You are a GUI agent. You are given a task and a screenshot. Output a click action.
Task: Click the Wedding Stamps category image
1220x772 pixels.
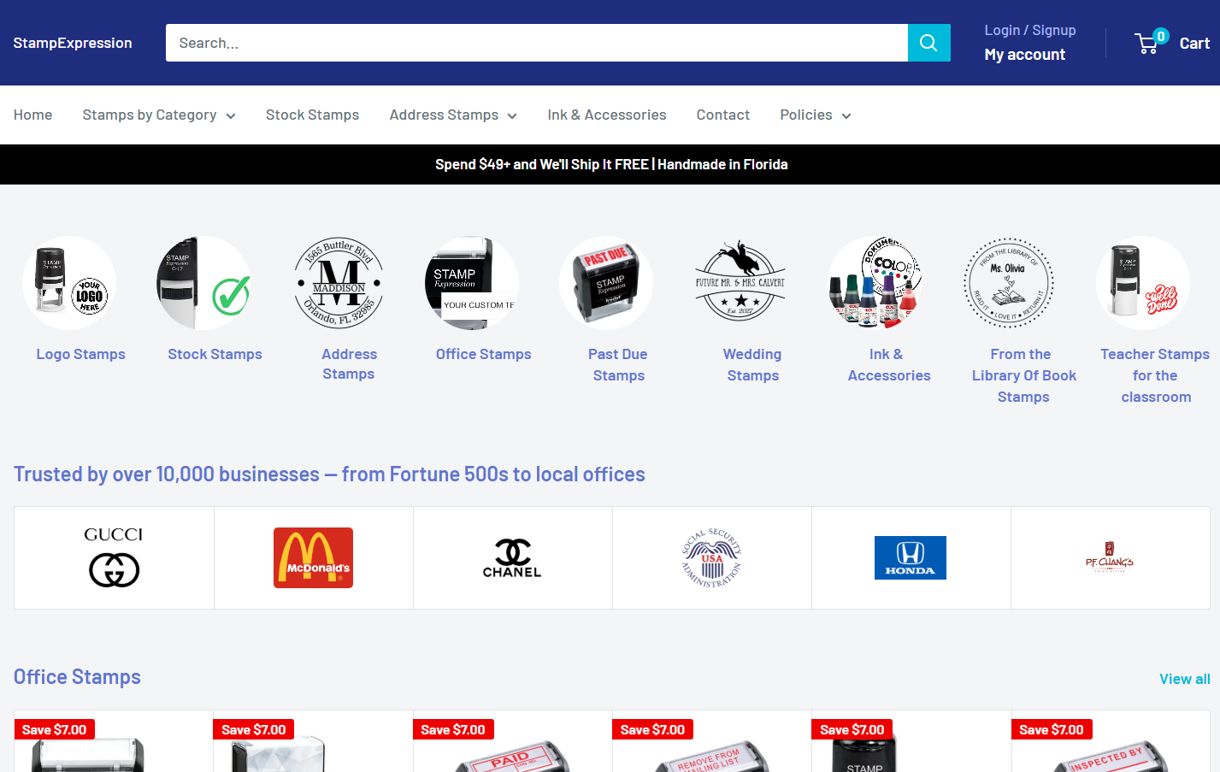(x=740, y=283)
